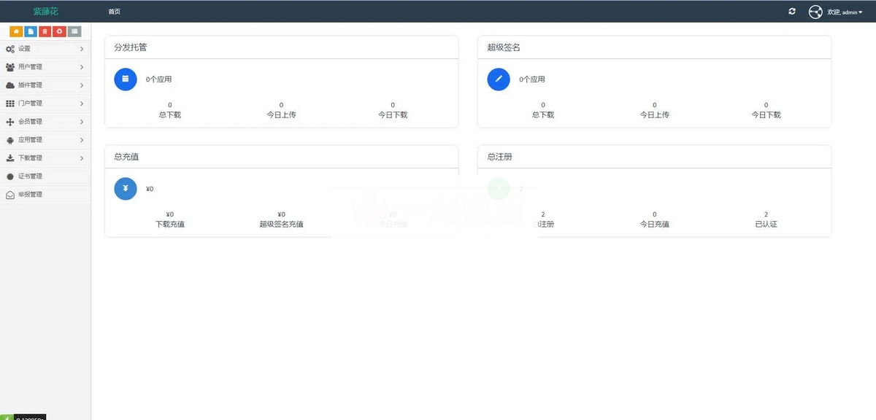This screenshot has width=876, height=420.
Task: Select the gray list icon in sidebar toolbar
Action: (x=74, y=31)
